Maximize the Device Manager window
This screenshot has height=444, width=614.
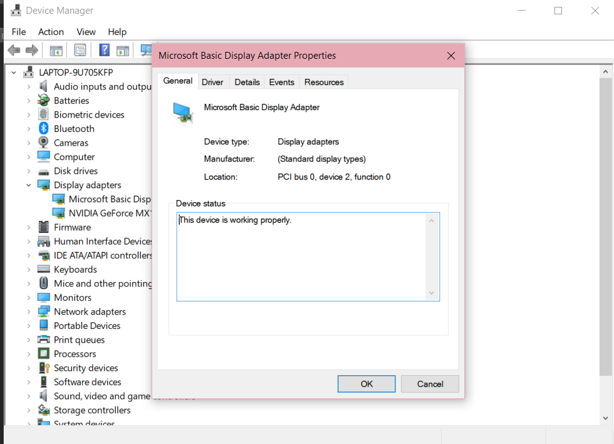tap(558, 11)
